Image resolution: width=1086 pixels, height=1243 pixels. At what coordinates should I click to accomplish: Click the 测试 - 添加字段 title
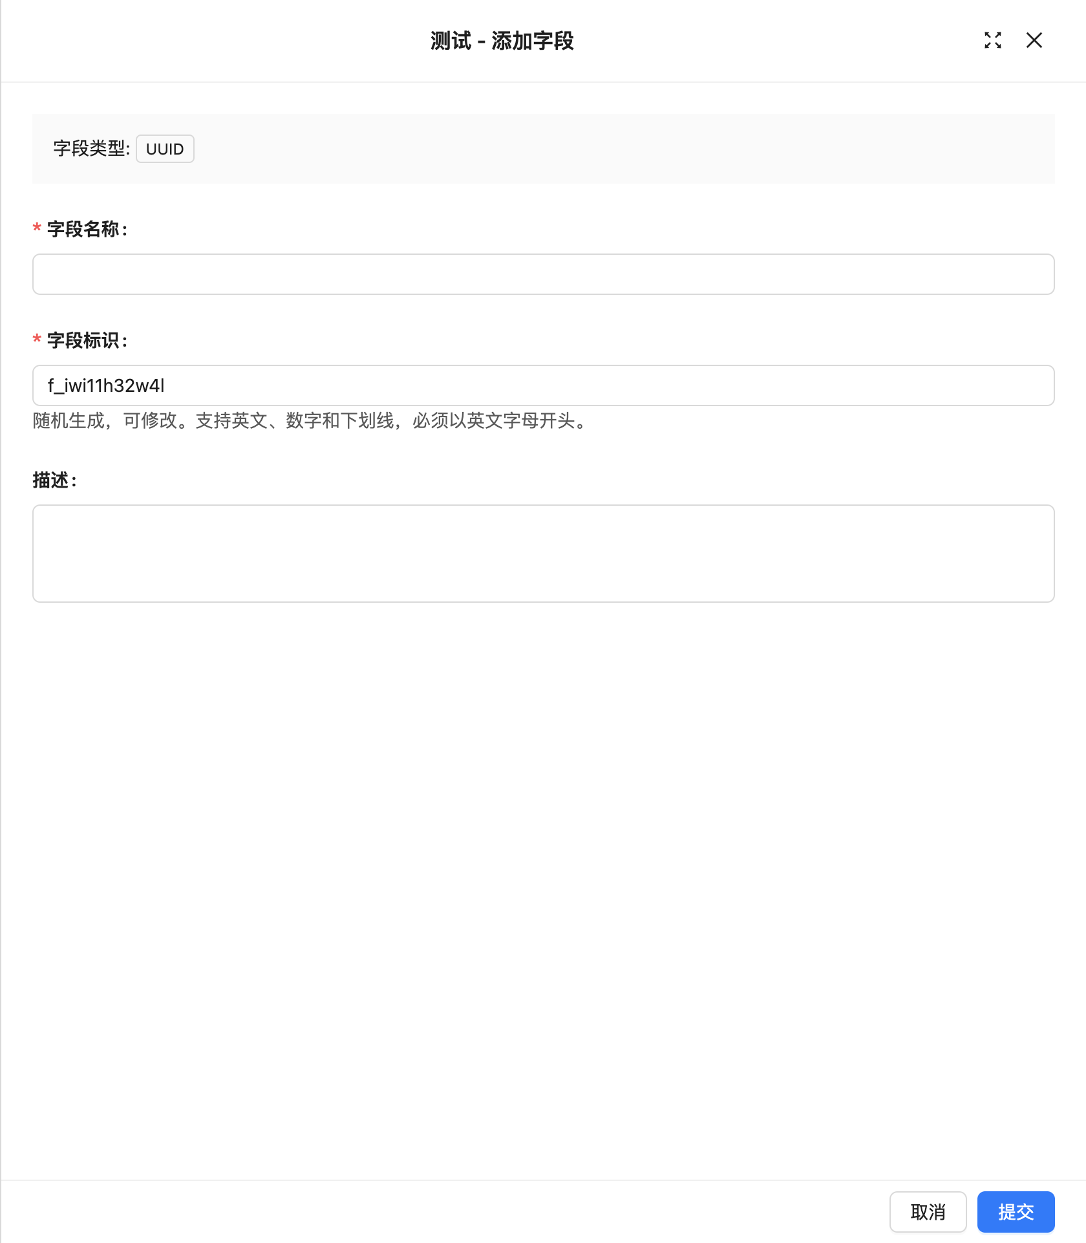[x=502, y=41]
